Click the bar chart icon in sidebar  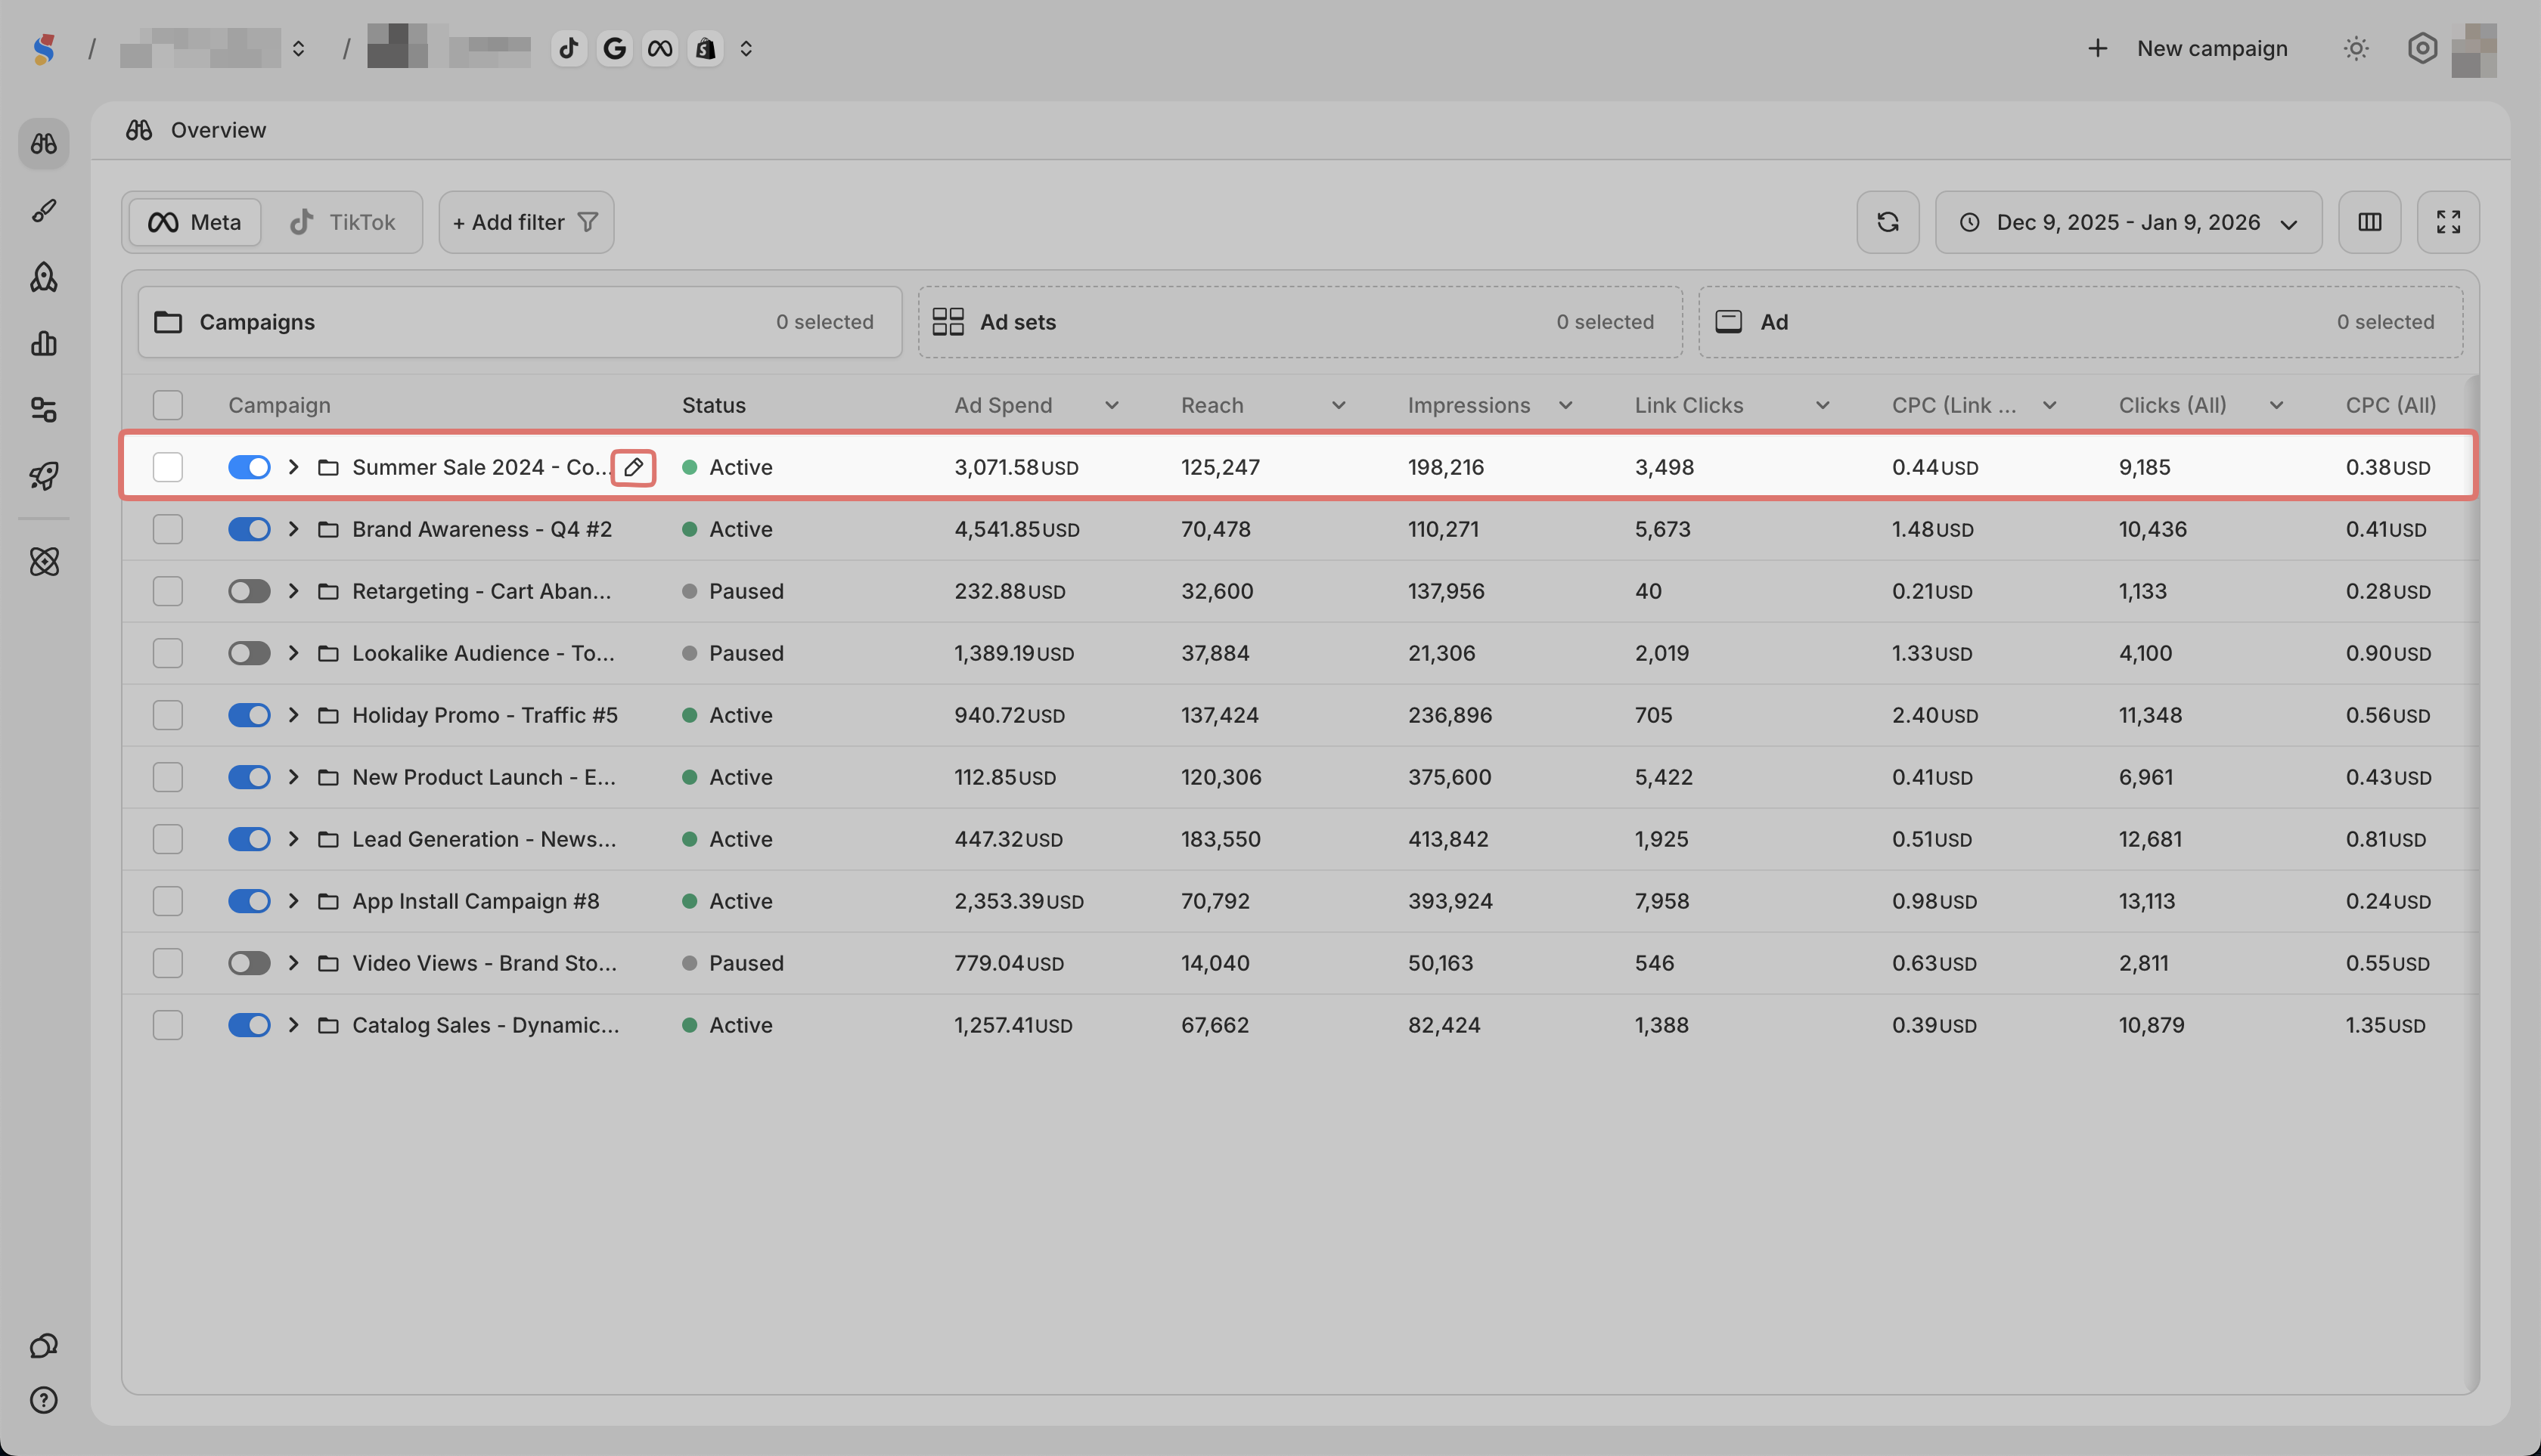point(44,344)
